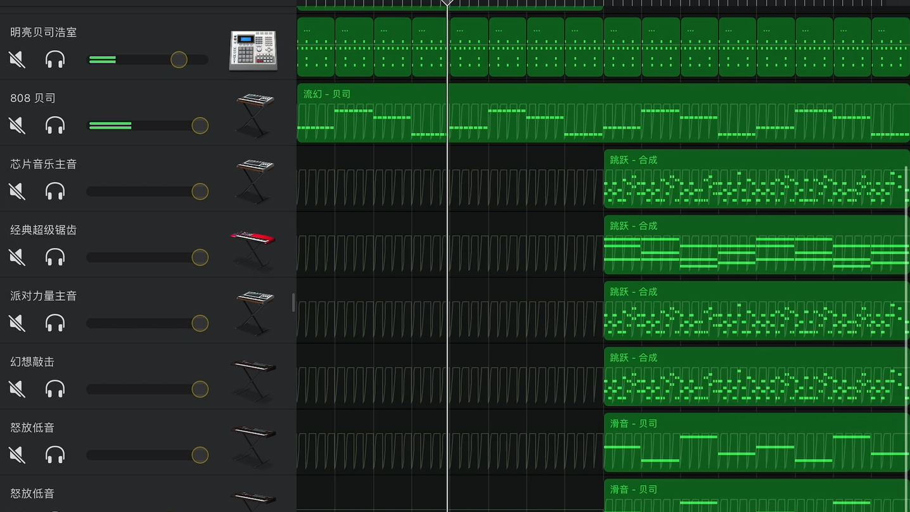
Task: Click the 派对力量主音 volume slider knob
Action: (200, 323)
